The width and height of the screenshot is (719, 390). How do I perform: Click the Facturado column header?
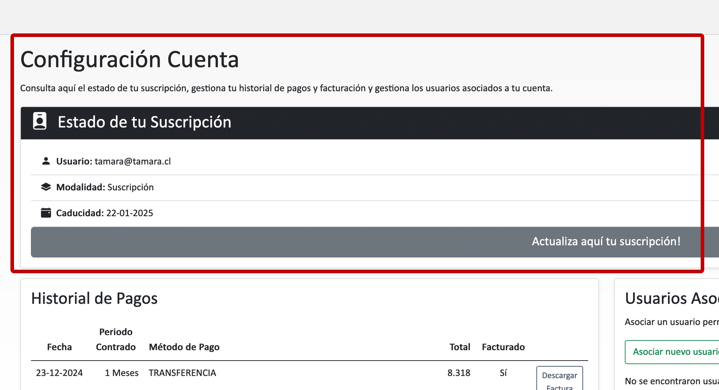point(503,347)
